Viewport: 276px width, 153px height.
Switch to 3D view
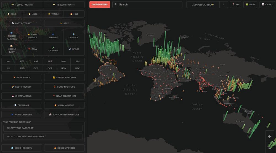click(x=235, y=5)
